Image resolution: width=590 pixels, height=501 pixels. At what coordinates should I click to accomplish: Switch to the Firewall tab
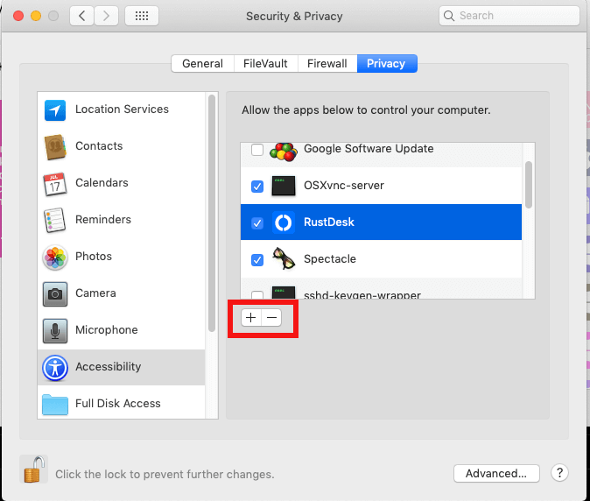click(x=327, y=63)
